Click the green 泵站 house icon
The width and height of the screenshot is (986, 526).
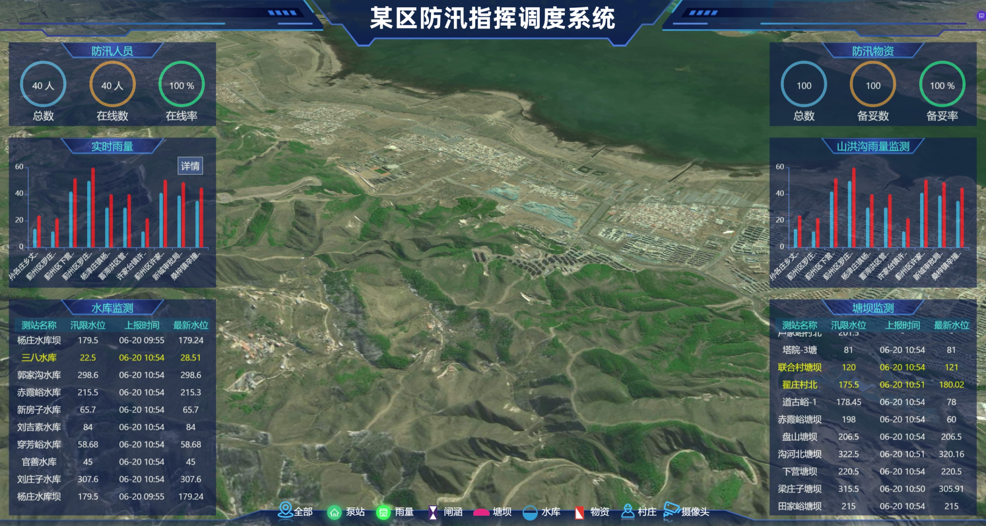click(x=334, y=513)
